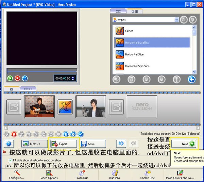Click the fourth grey dots-arrow button under list
The height and width of the screenshot is (182, 204).
coord(161,79)
